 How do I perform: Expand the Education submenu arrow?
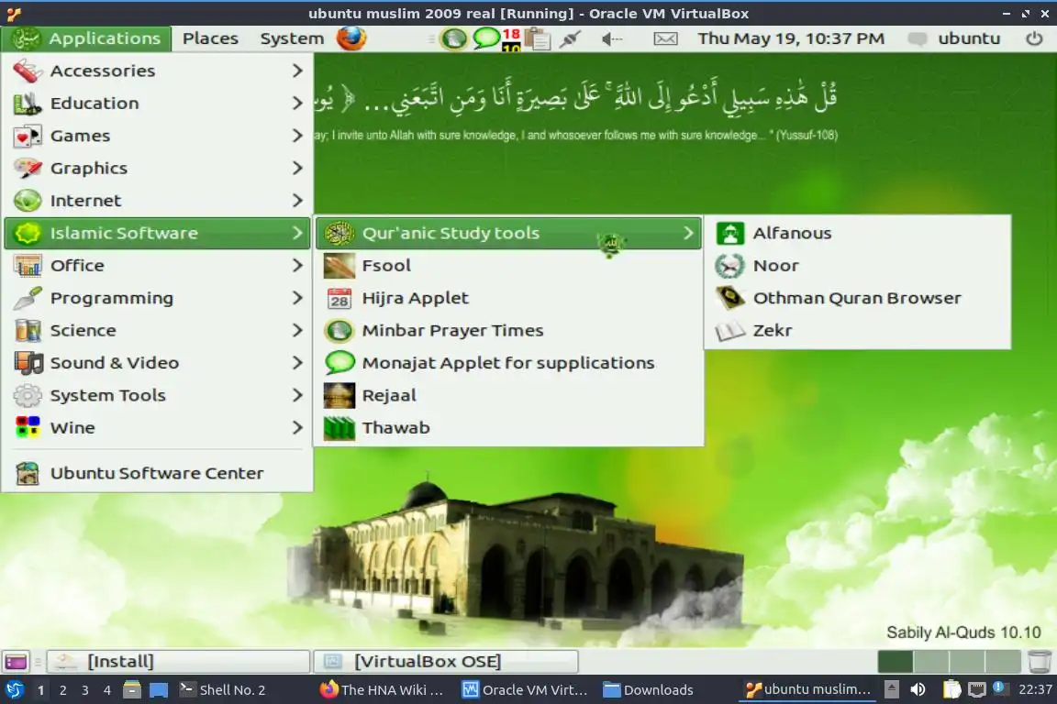(x=297, y=103)
